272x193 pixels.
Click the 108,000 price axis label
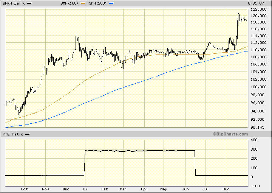point(259,57)
